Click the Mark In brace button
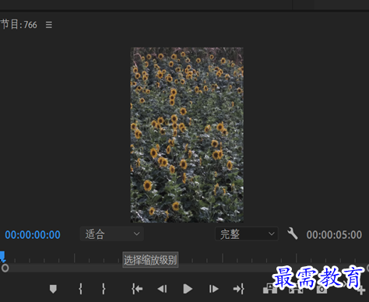 pos(80,289)
